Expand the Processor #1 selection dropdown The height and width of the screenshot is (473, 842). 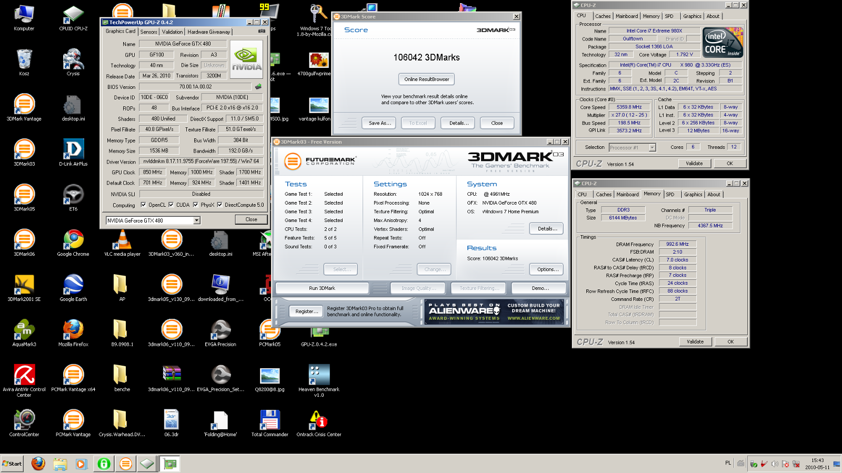click(x=652, y=147)
